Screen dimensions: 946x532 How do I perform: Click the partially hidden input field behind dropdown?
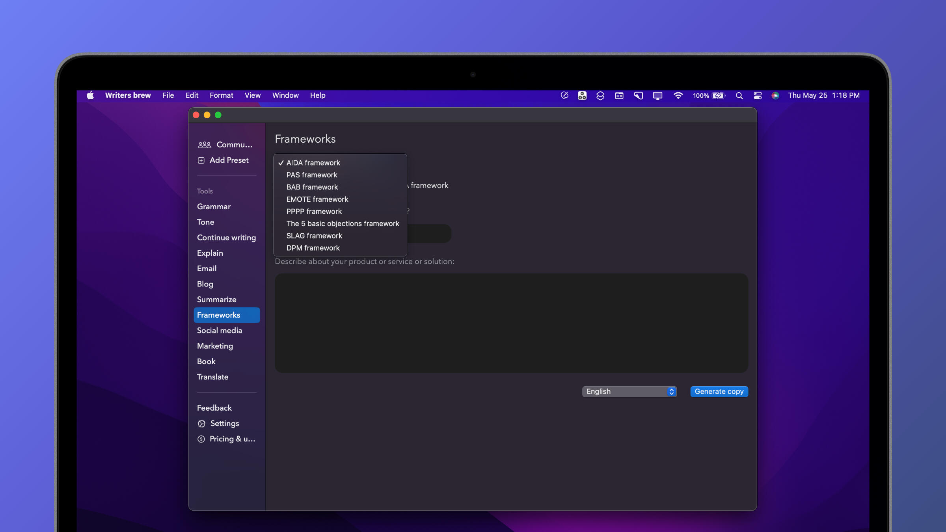click(x=429, y=234)
